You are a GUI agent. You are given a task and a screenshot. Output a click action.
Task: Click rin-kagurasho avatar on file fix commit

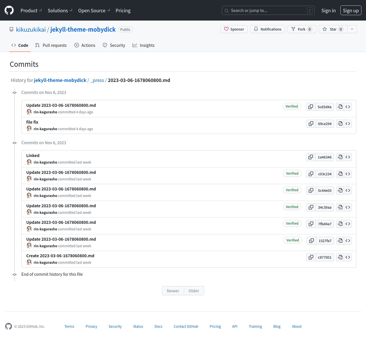tap(29, 129)
